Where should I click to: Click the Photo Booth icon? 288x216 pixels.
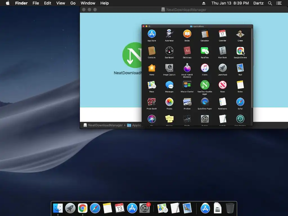click(152, 102)
